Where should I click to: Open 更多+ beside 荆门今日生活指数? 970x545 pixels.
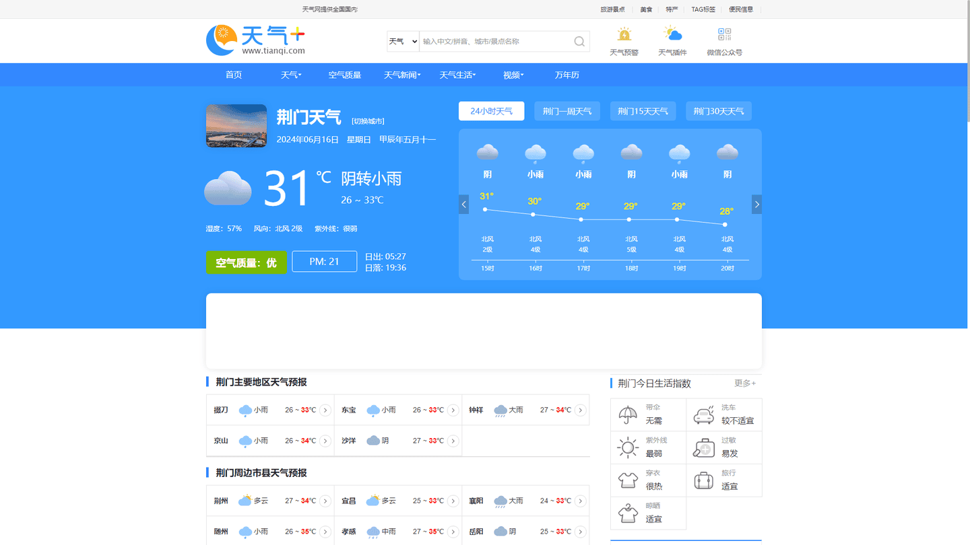click(x=745, y=383)
